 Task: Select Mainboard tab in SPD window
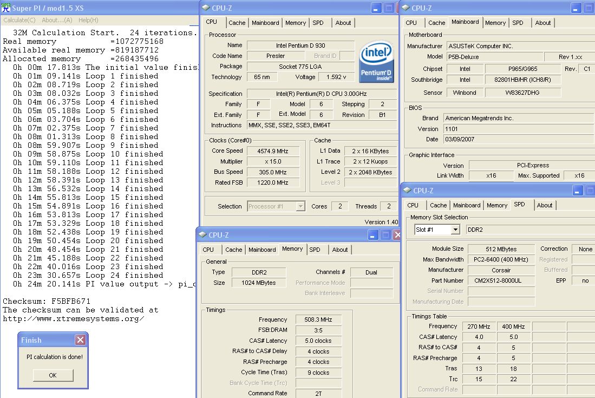(x=467, y=205)
